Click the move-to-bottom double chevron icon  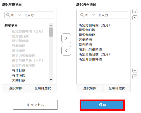(x=135, y=77)
